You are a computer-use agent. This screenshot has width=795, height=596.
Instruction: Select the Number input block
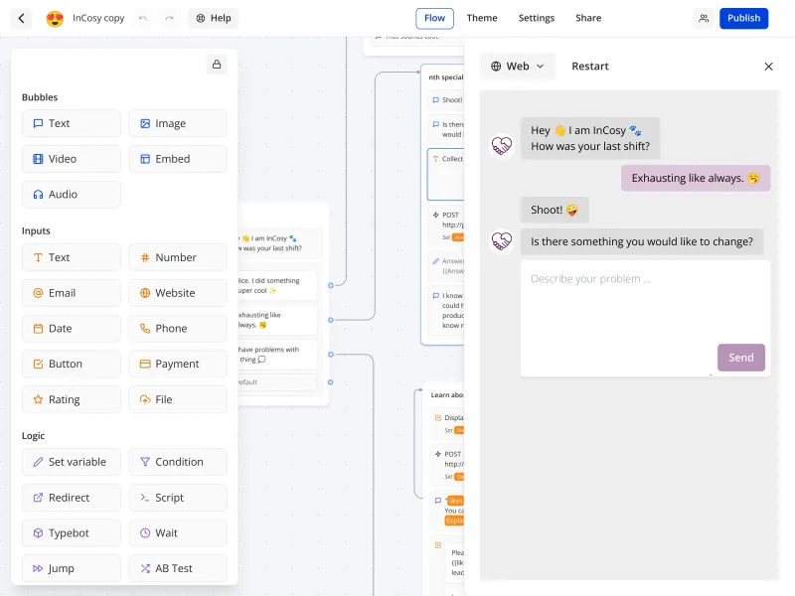178,257
